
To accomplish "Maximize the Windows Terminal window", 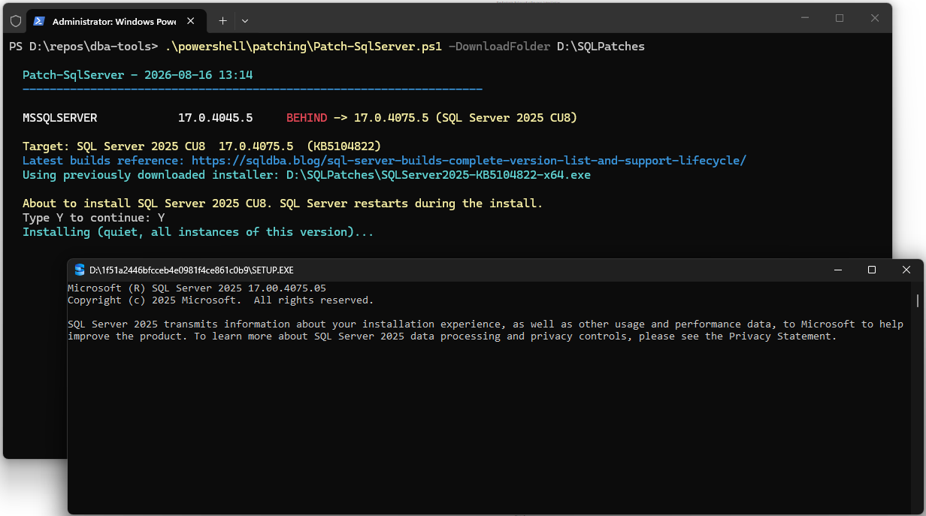I will (x=840, y=18).
